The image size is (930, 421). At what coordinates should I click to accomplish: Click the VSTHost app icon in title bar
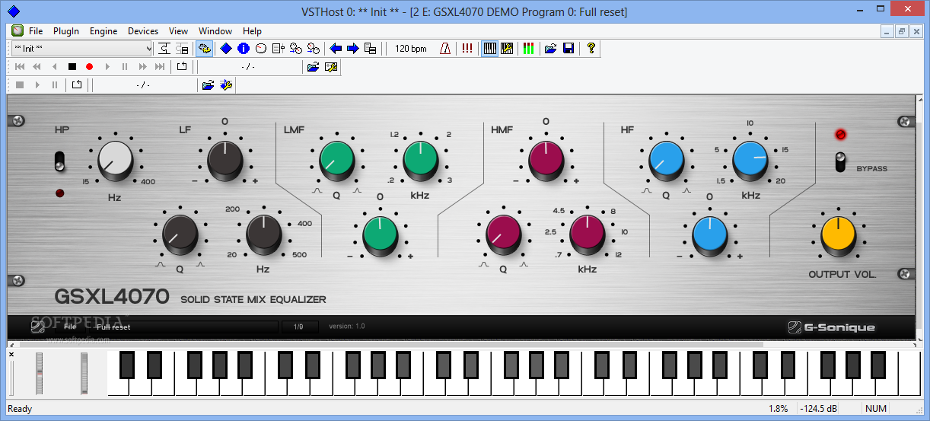coord(13,11)
